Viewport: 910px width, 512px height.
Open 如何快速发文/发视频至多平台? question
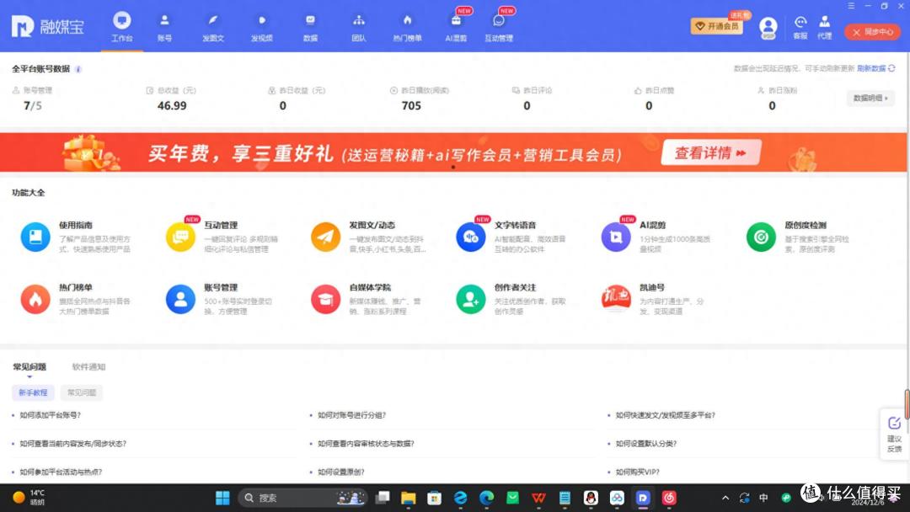click(665, 415)
